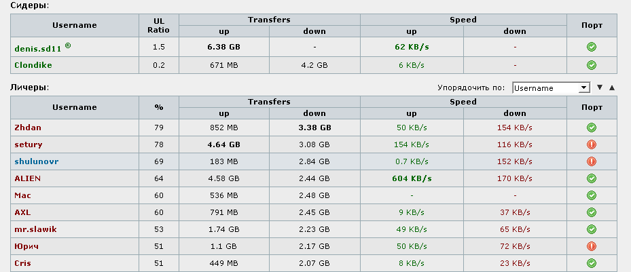Click red port warning icon for Юрич

591,246
